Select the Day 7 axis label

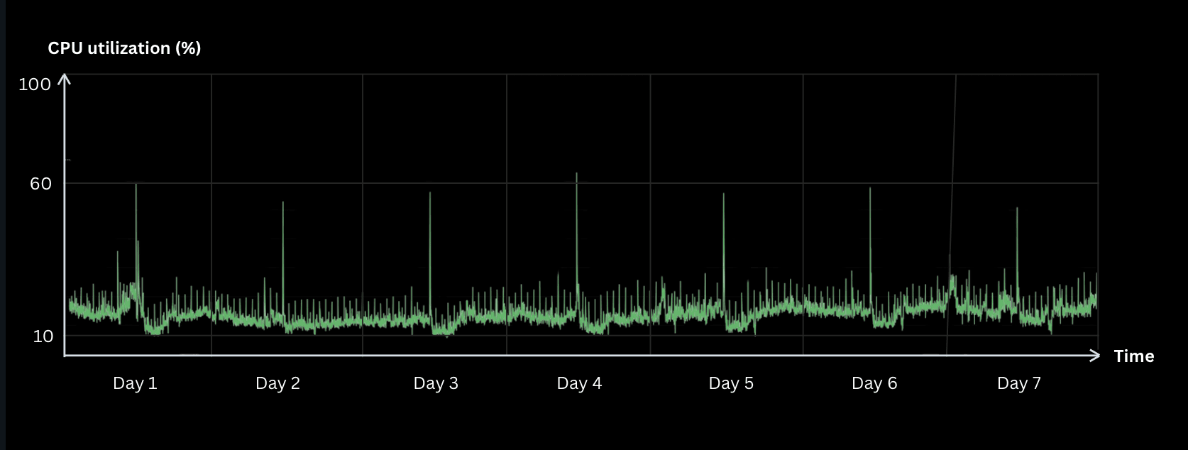point(1018,383)
